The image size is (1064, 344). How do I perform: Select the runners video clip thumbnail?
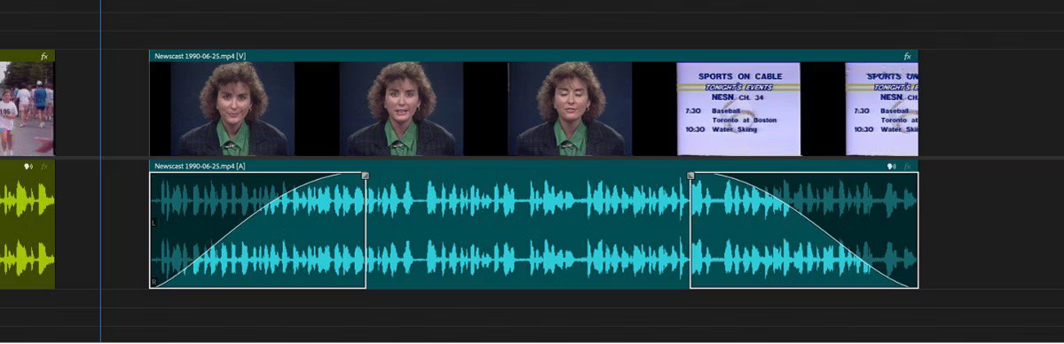pos(27,109)
